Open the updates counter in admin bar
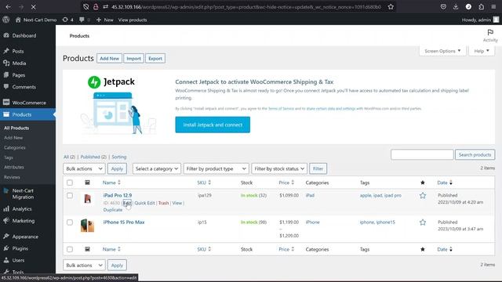 [67, 20]
